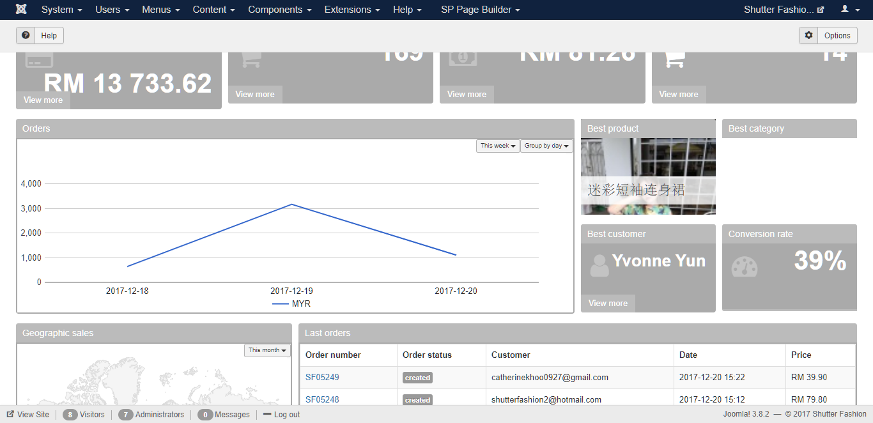Viewport: 873px width, 423px height.
Task: Open the Extensions menu
Action: [352, 10]
